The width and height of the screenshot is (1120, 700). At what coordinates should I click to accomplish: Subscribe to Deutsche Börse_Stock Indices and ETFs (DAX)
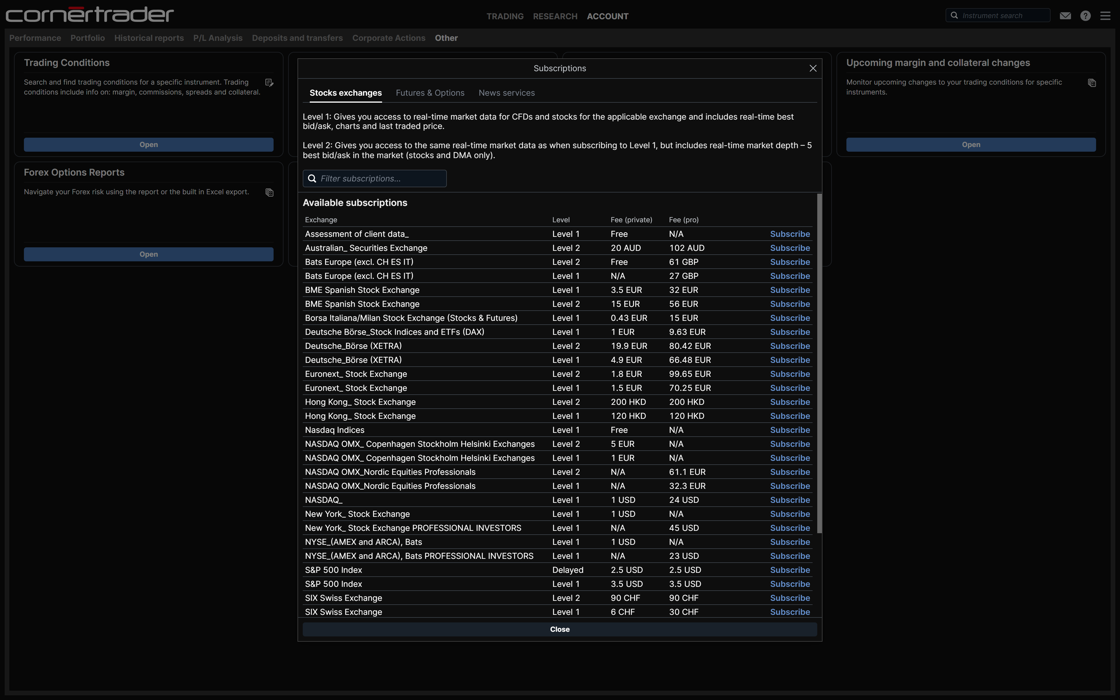pyautogui.click(x=790, y=332)
